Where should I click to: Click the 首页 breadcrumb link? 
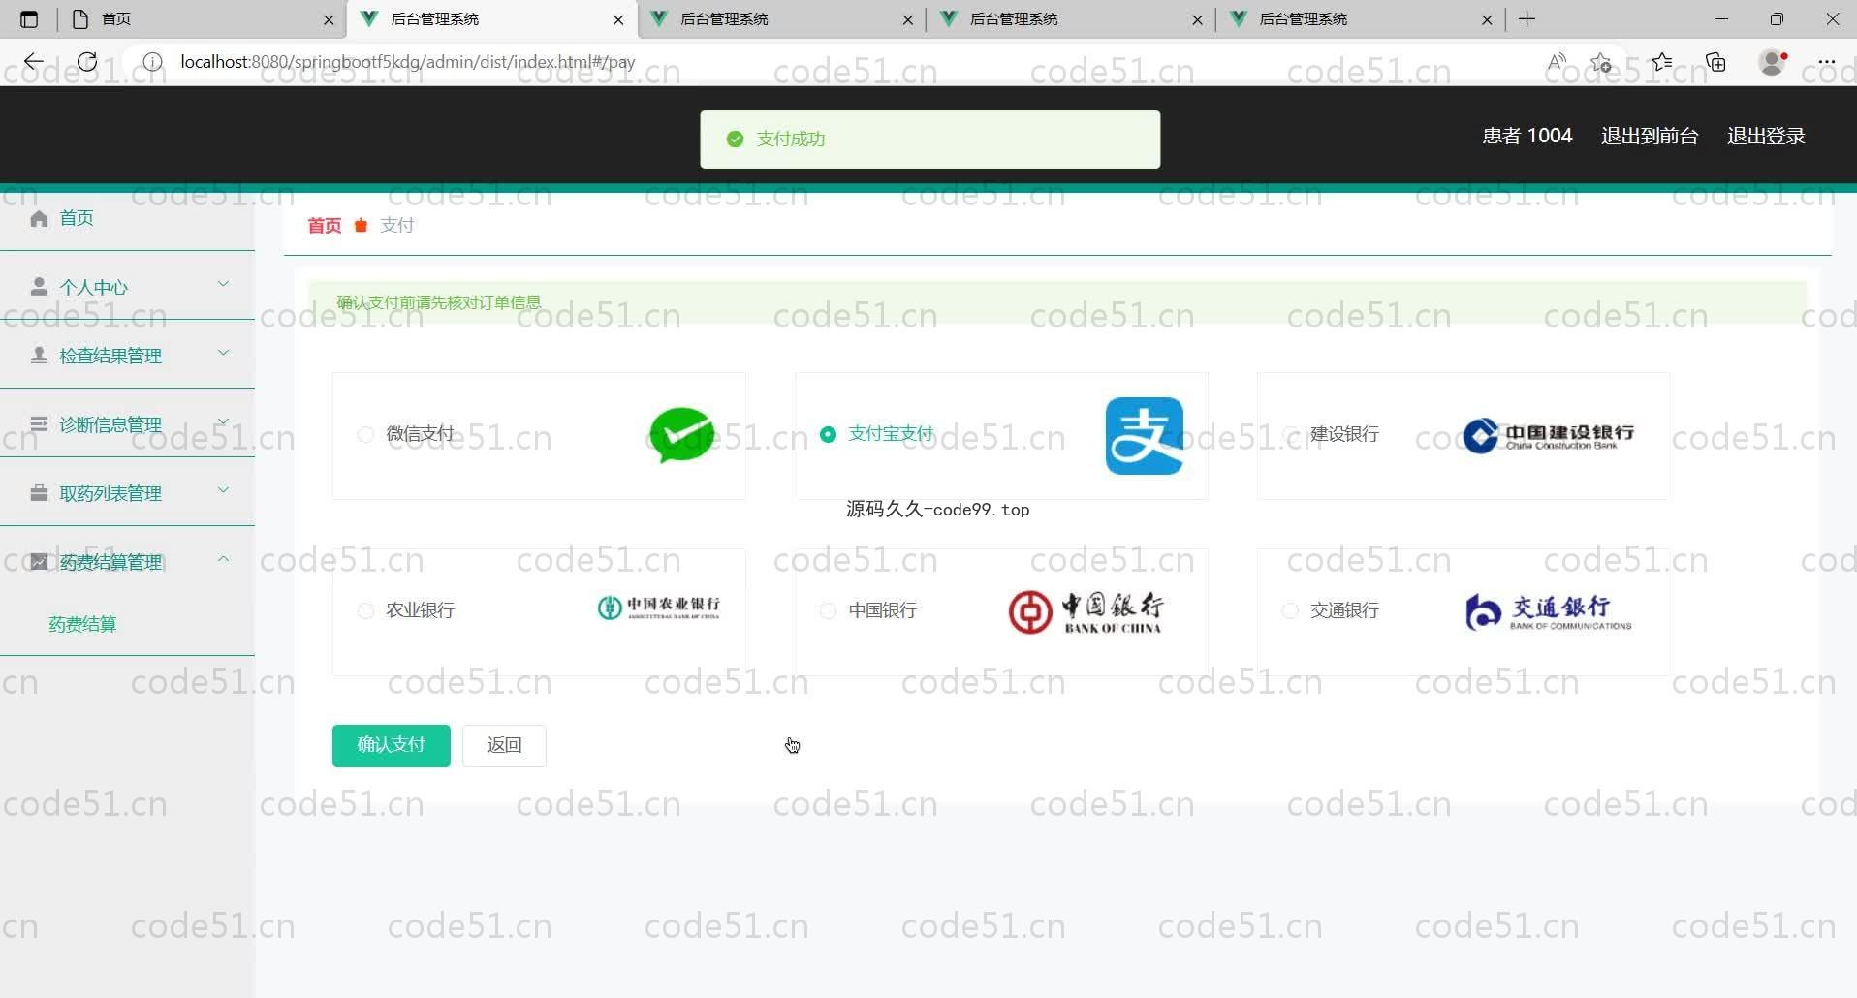[x=325, y=226]
